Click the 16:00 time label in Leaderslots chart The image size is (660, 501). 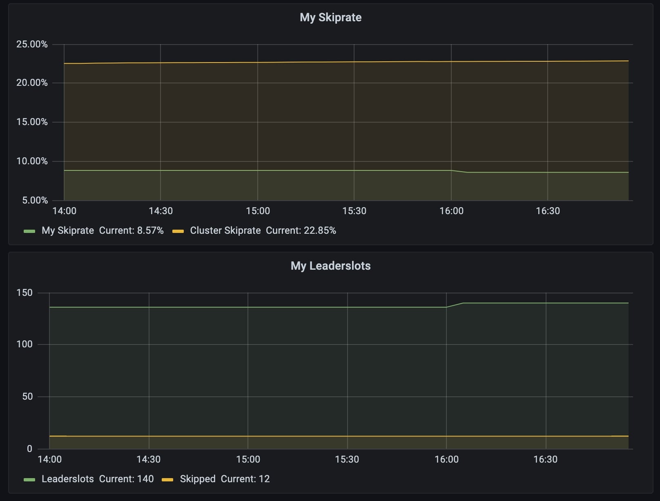click(x=446, y=459)
